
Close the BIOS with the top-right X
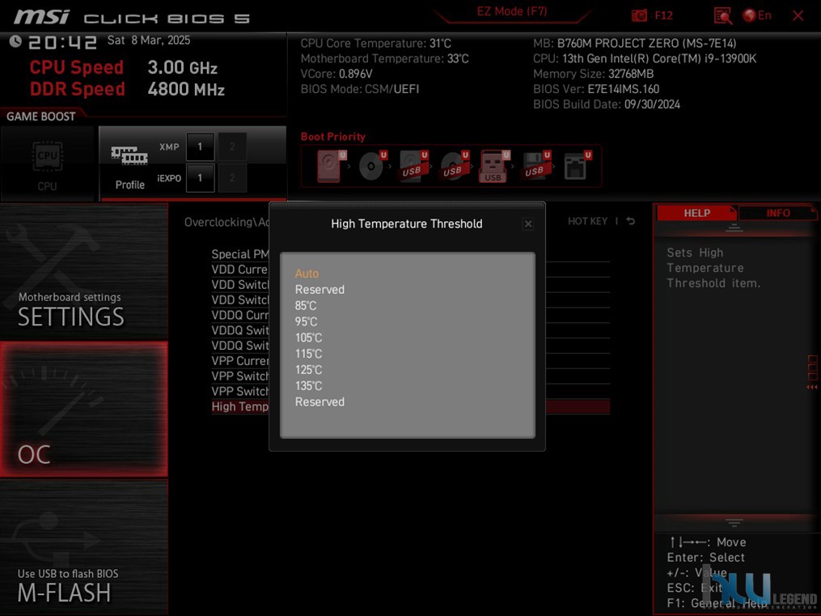798,15
